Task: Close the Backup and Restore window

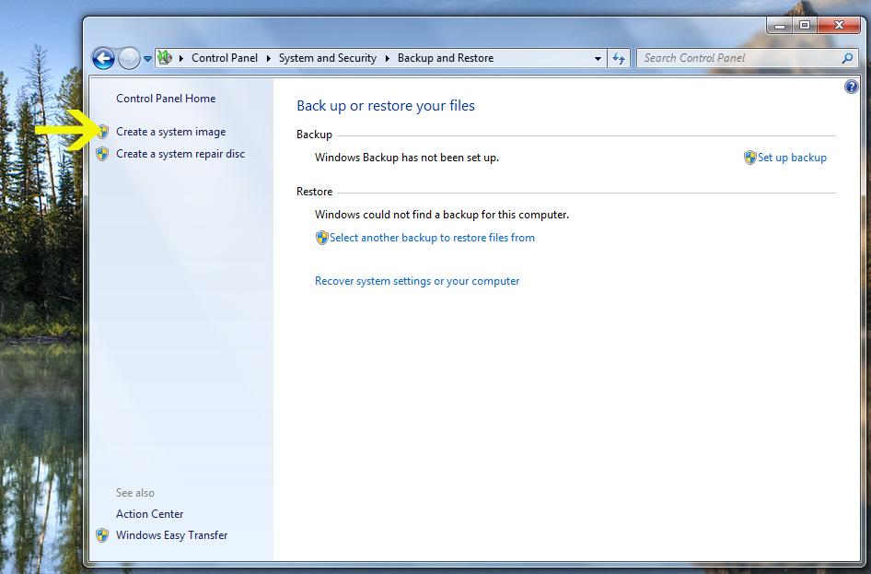Action: click(x=839, y=26)
